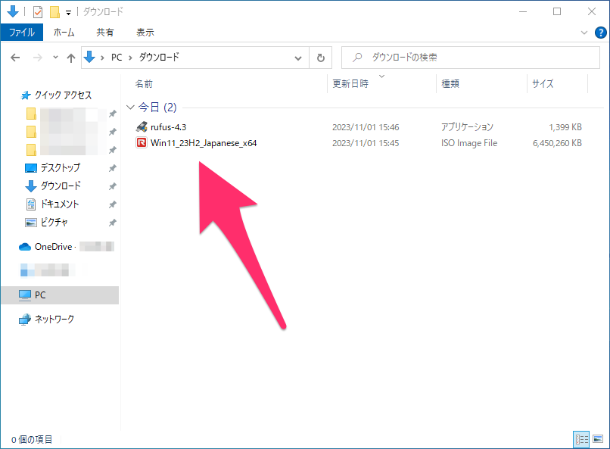Select ダウンロード in the navigation sidebar
This screenshot has height=449, width=610.
point(61,186)
